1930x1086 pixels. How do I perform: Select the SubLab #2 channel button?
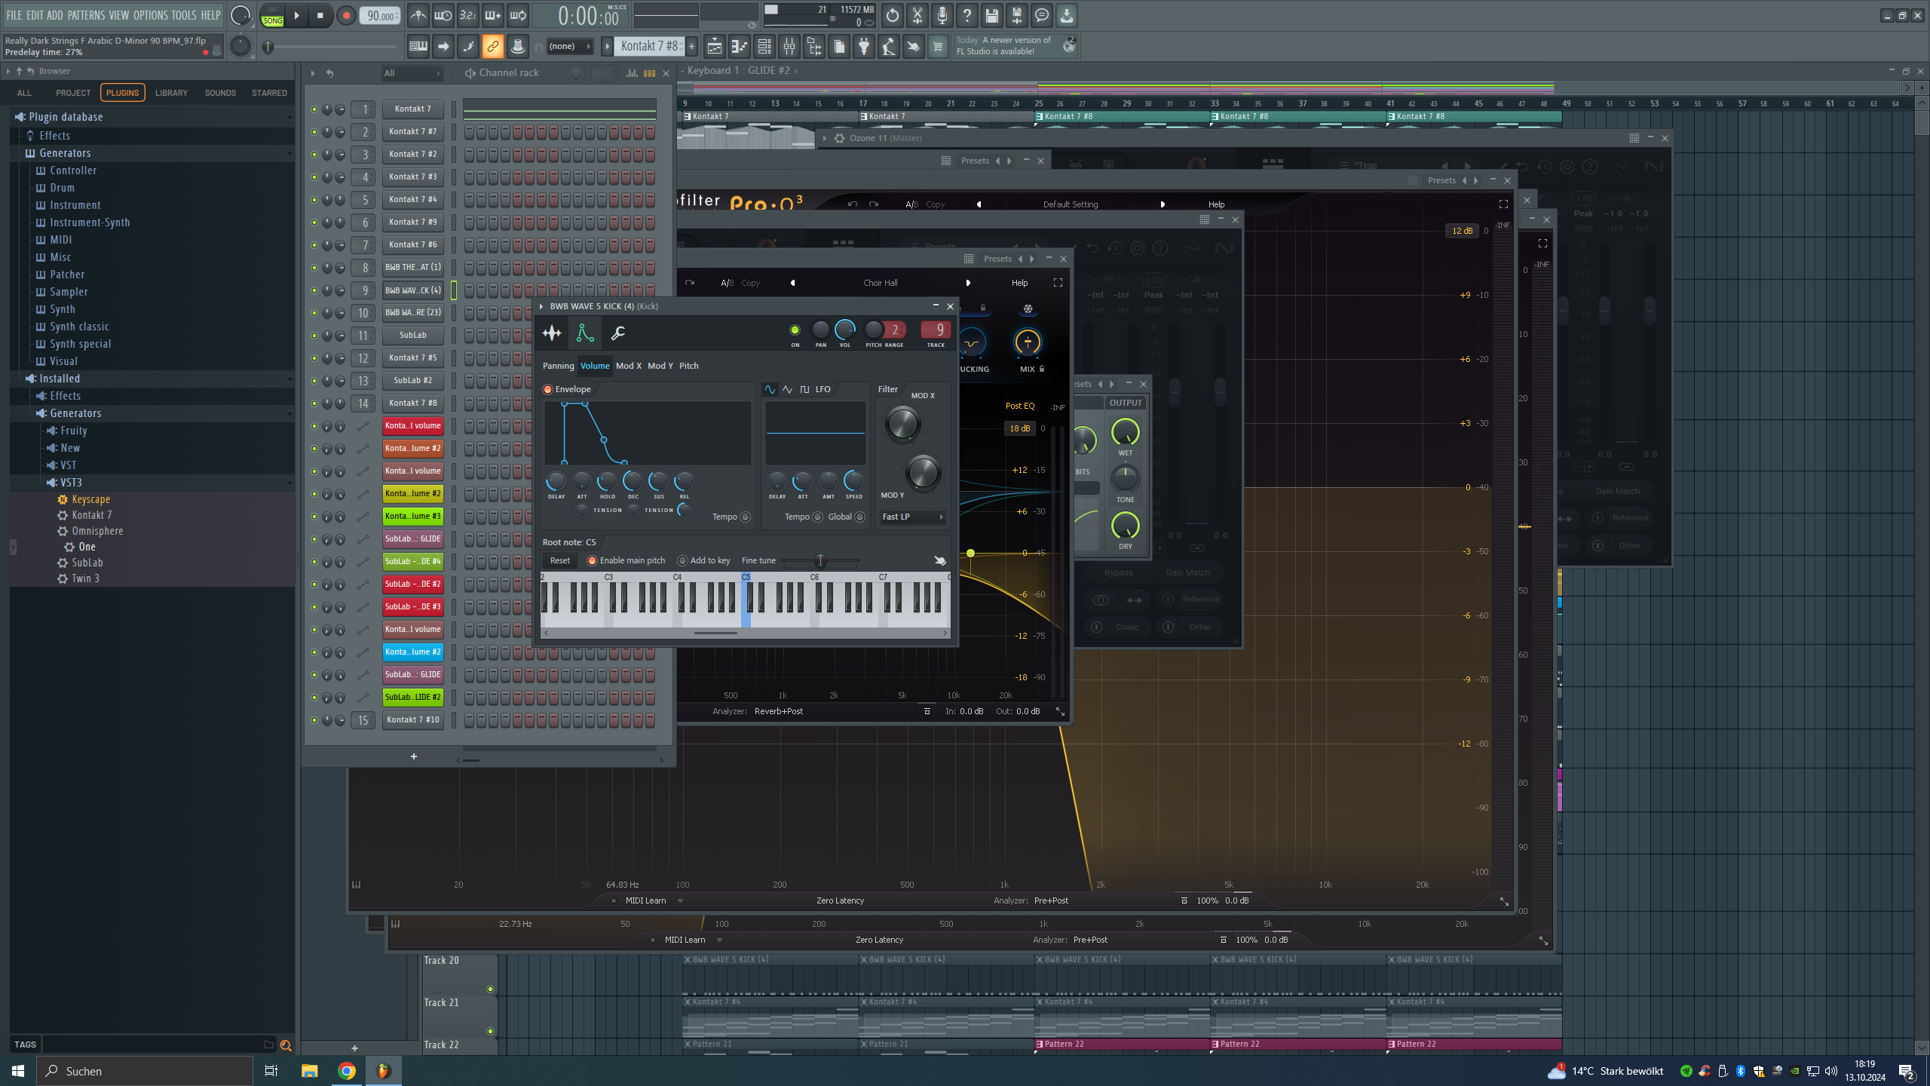[412, 380]
